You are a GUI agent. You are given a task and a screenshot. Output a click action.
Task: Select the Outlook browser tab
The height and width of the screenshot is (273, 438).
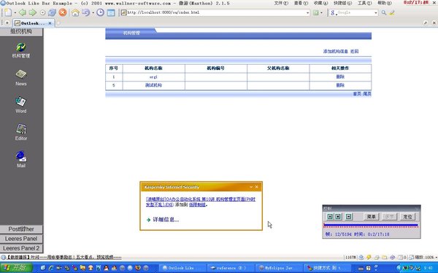[33, 23]
